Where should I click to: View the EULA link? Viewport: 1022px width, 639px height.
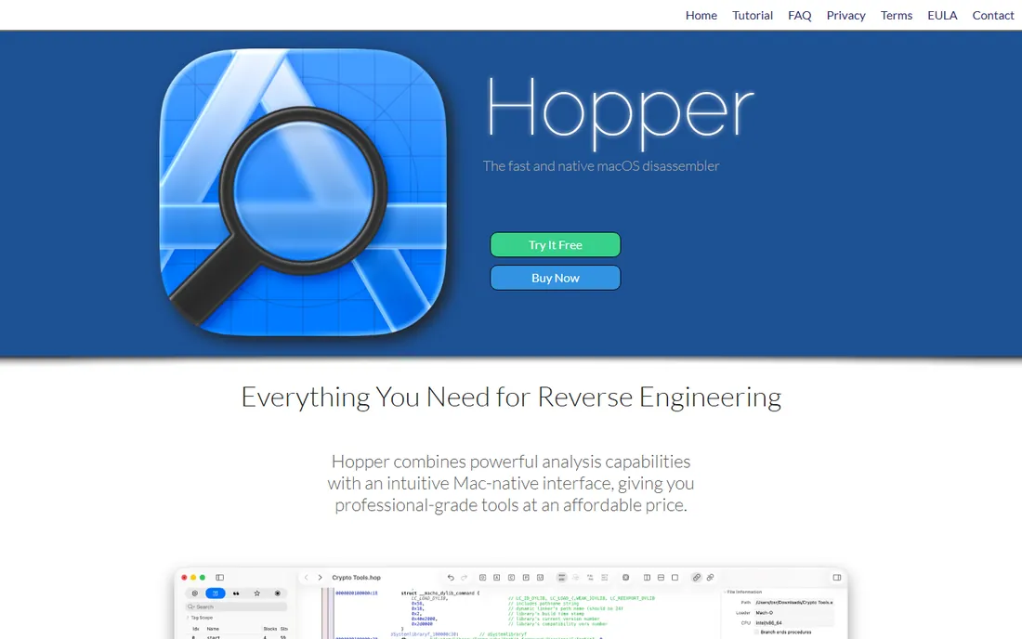[942, 15]
